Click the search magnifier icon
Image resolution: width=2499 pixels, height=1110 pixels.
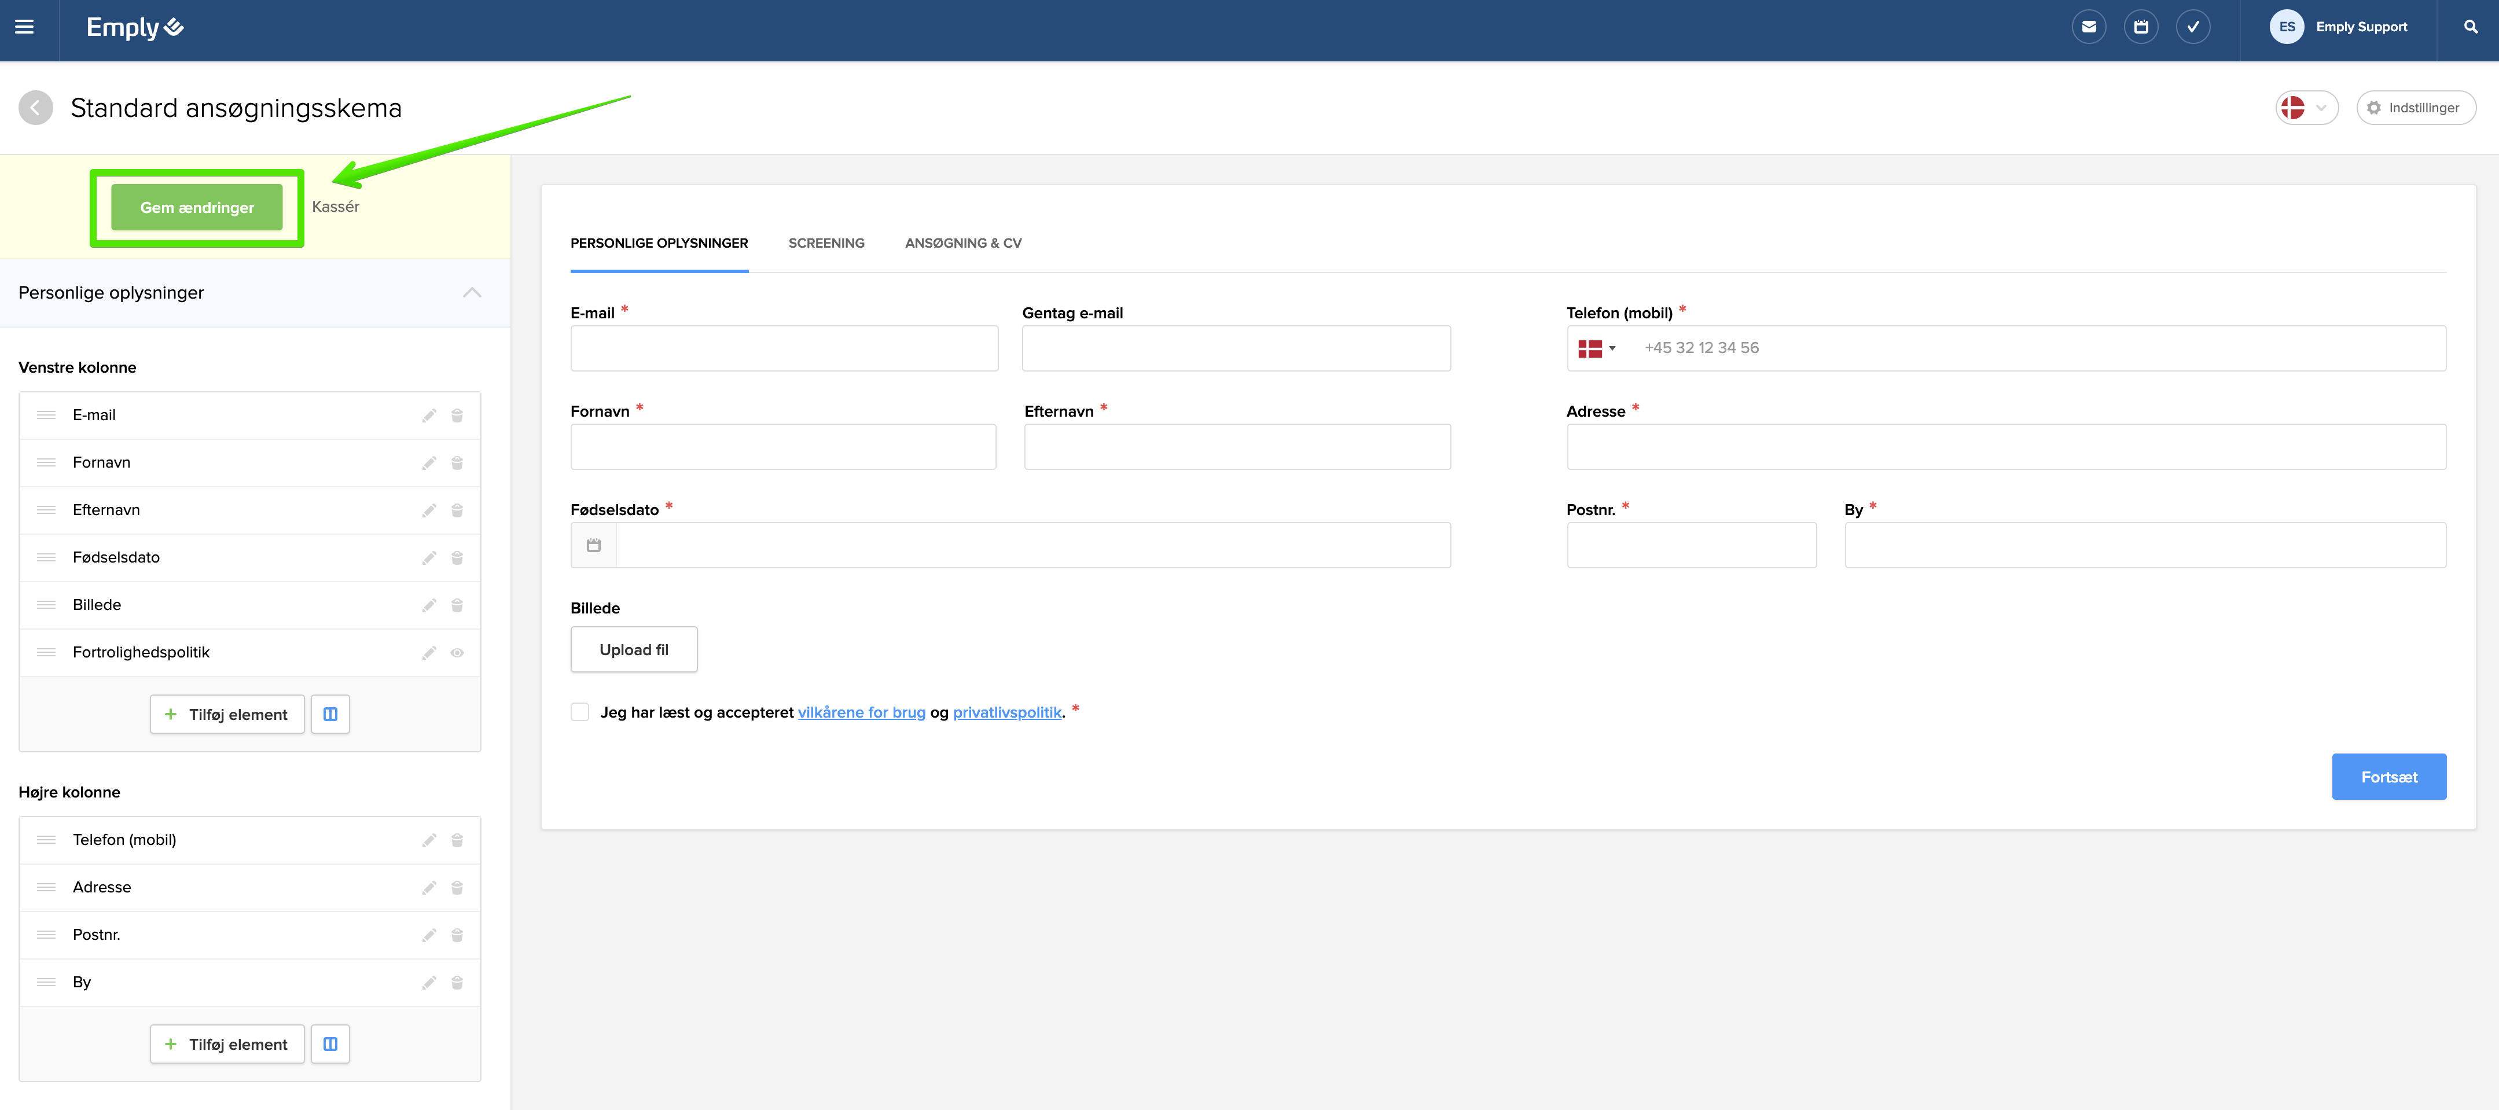coord(2470,27)
